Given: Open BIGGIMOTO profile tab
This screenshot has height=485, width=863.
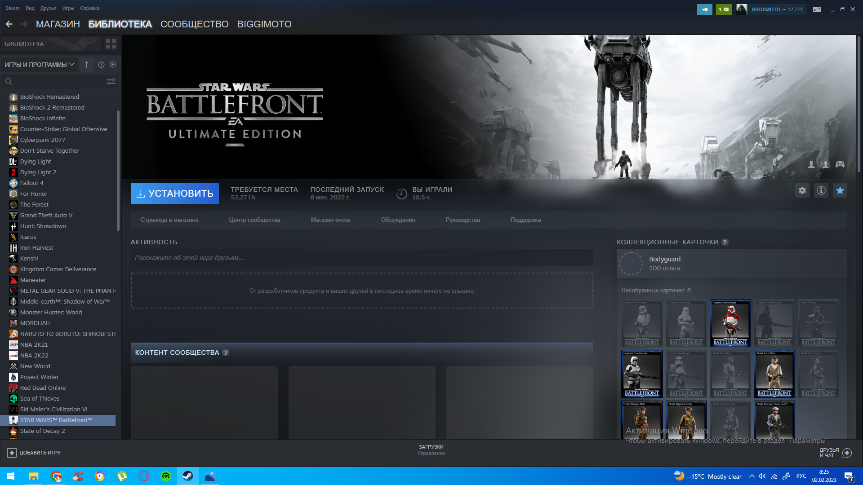Looking at the screenshot, I should pyautogui.click(x=264, y=24).
